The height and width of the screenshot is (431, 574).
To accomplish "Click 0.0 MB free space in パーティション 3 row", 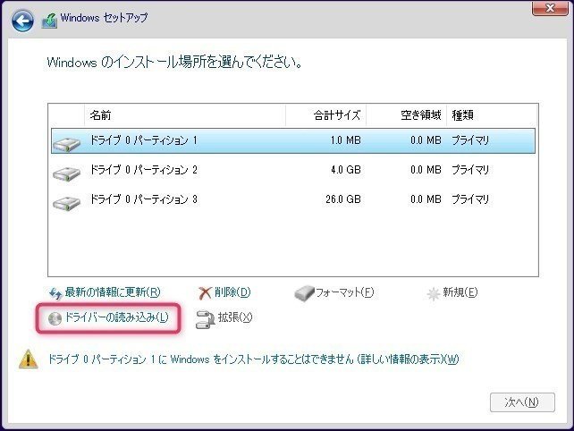I will [426, 199].
